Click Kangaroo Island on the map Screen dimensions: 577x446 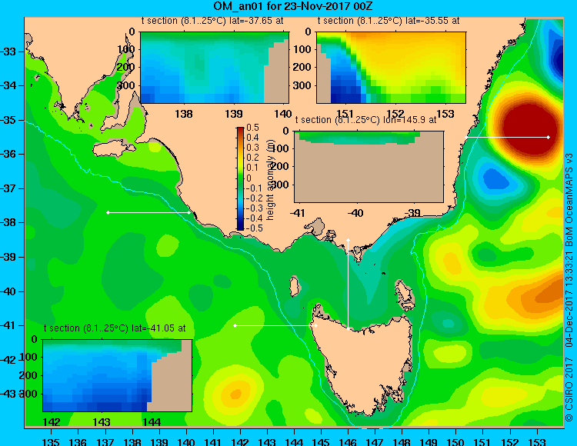115,148
